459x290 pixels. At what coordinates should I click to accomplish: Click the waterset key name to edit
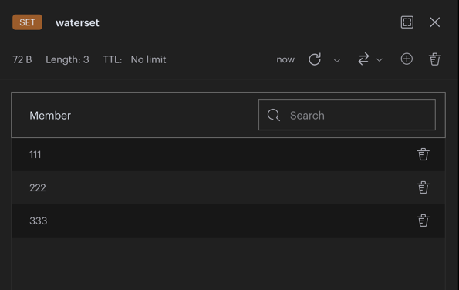(x=77, y=23)
